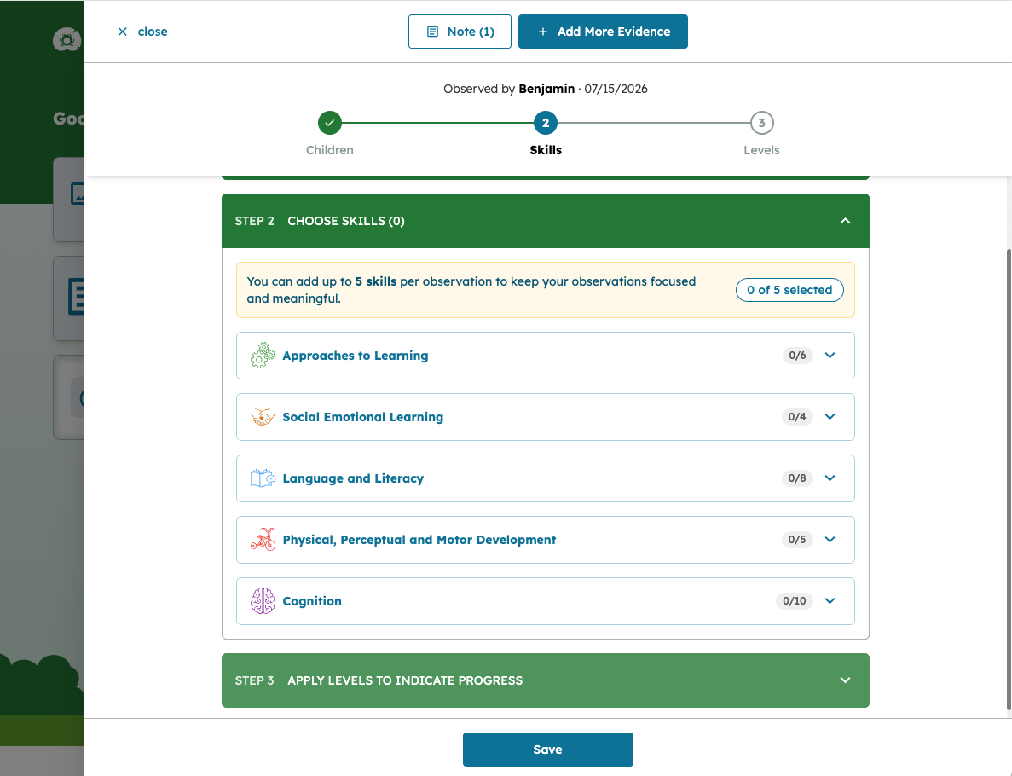Click the frog logo in background sidebar
Image resolution: width=1012 pixels, height=776 pixels.
(x=67, y=40)
